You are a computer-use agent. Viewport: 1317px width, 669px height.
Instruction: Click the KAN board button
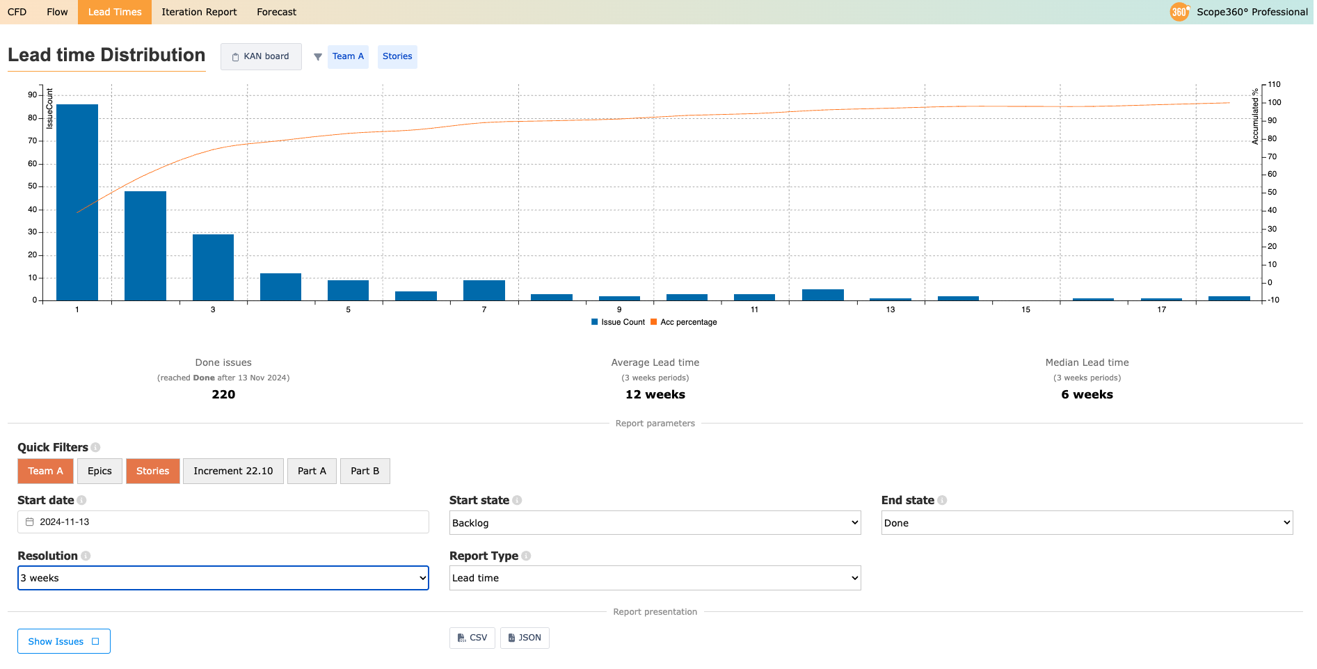261,56
